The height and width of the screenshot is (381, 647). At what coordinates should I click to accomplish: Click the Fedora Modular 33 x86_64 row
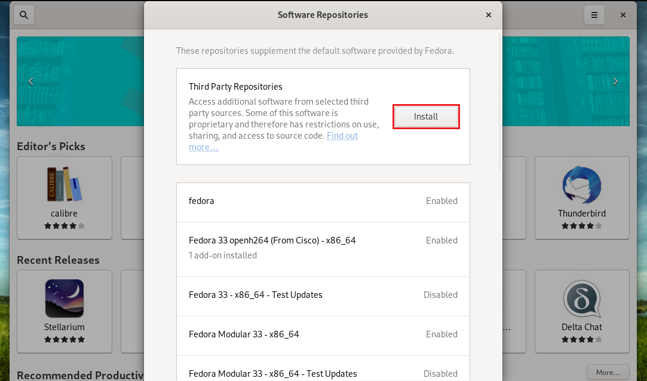(x=323, y=335)
